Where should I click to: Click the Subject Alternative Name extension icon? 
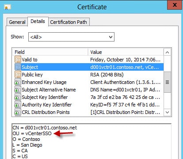[18, 90]
